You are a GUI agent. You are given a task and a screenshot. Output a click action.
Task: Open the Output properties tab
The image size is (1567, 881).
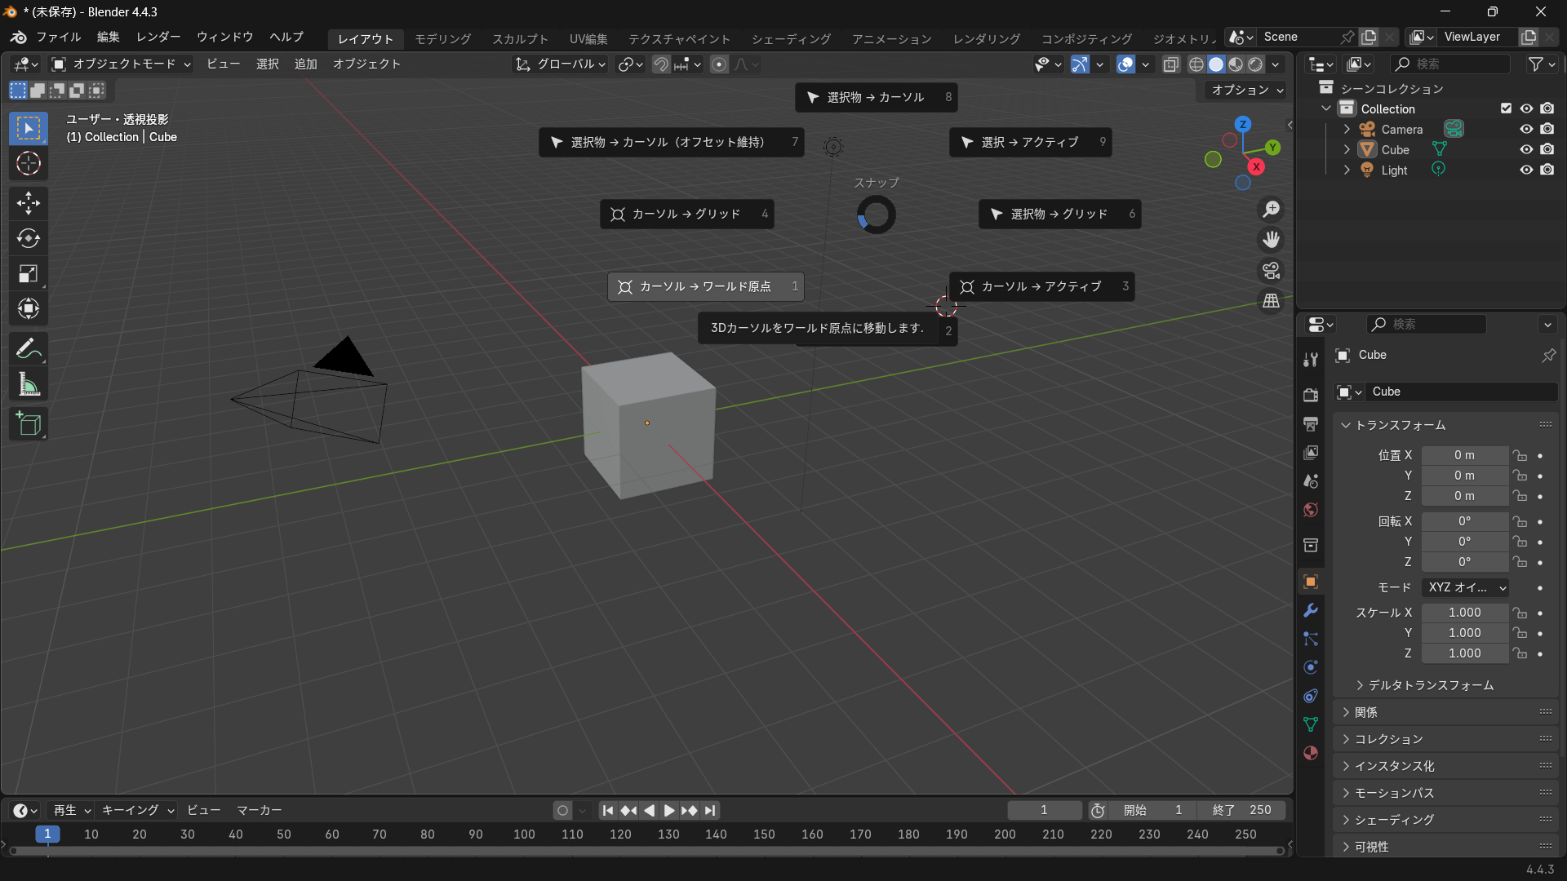click(1311, 424)
